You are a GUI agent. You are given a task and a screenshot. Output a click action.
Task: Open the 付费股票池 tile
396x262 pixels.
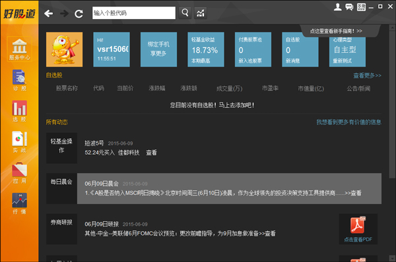(253, 49)
